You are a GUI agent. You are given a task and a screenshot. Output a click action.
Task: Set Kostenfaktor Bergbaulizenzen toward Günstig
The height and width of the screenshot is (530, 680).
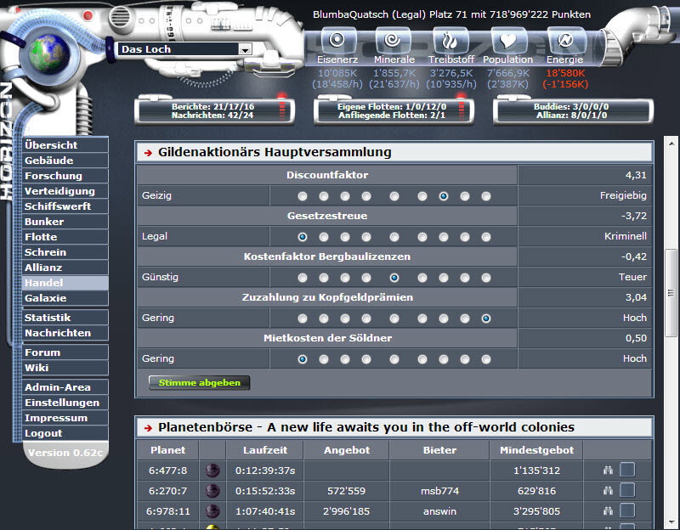click(x=303, y=277)
